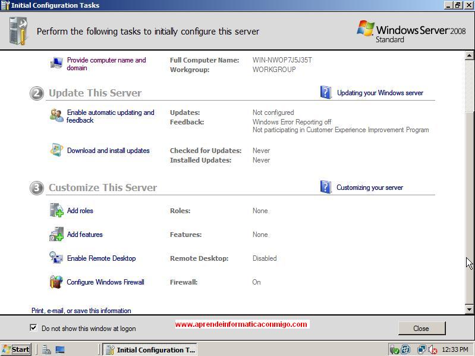Click Print, e-mail, or save this information
This screenshot has width=475, height=356.
pos(81,311)
